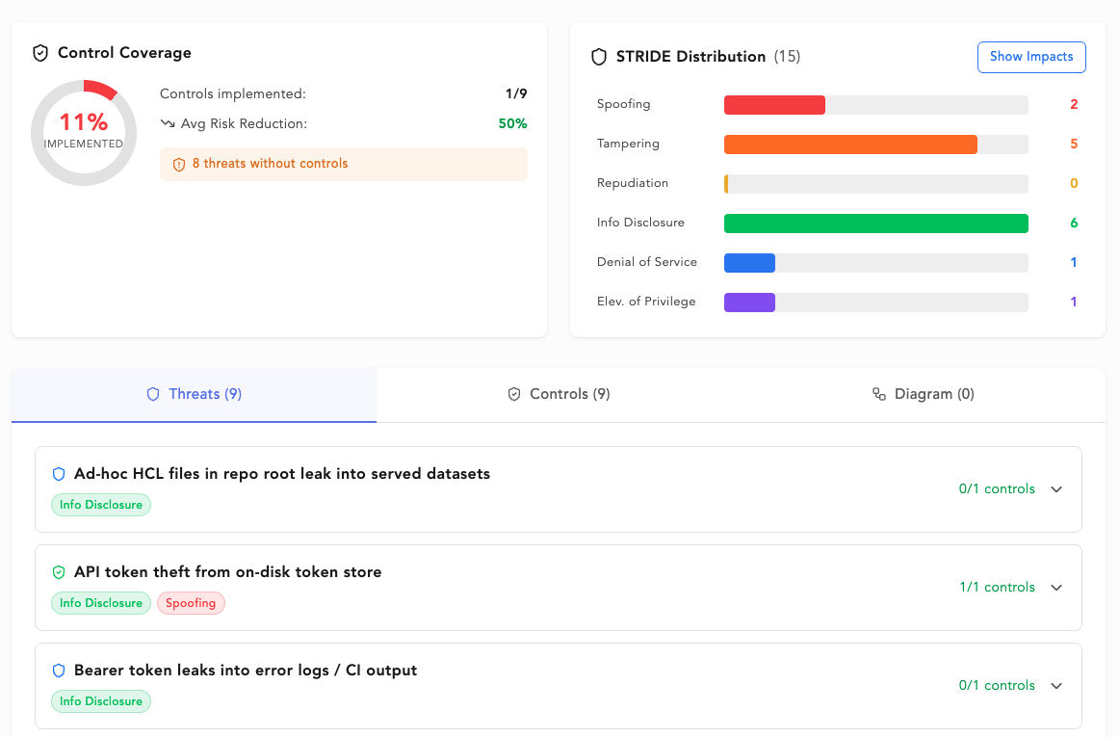Click the 11% implemented progress ring
This screenshot has height=737, width=1120.
[84, 133]
